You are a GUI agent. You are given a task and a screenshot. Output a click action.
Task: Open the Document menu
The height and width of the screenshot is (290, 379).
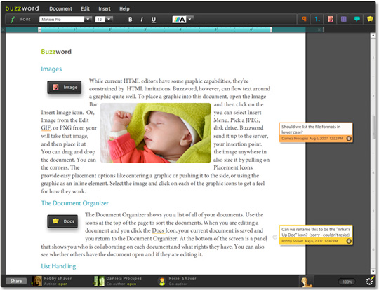tap(60, 8)
